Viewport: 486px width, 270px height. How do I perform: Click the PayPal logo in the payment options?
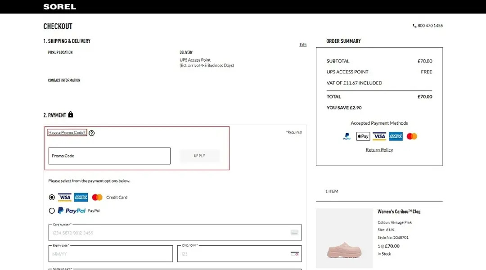point(72,211)
